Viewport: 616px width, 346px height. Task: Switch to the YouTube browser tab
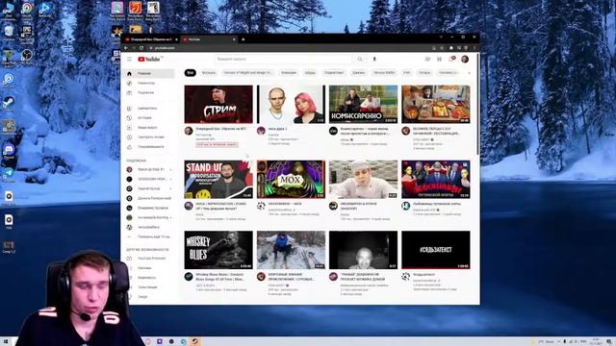tap(209, 39)
